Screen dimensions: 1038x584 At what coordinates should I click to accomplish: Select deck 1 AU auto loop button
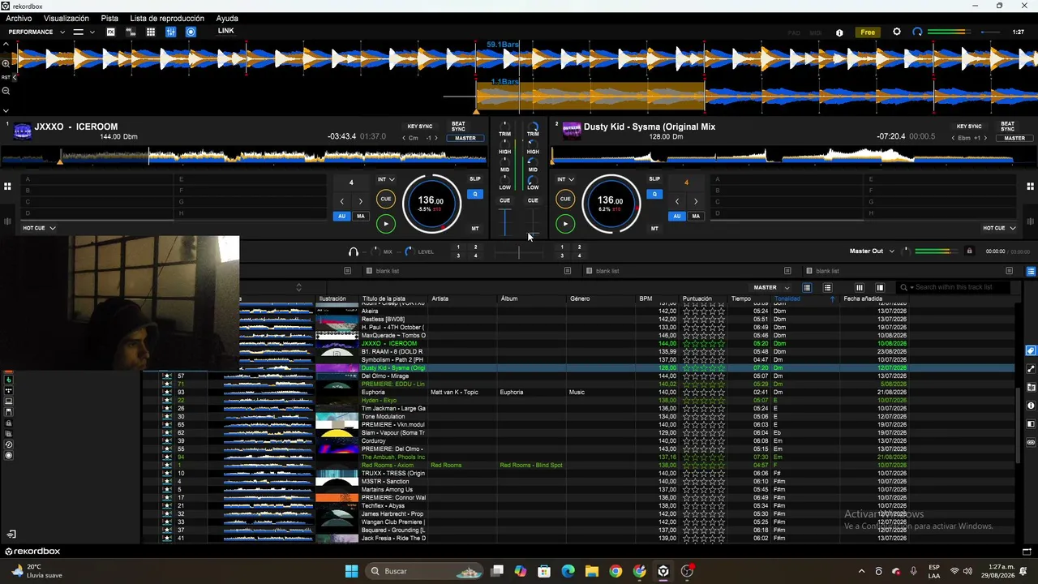coord(341,217)
